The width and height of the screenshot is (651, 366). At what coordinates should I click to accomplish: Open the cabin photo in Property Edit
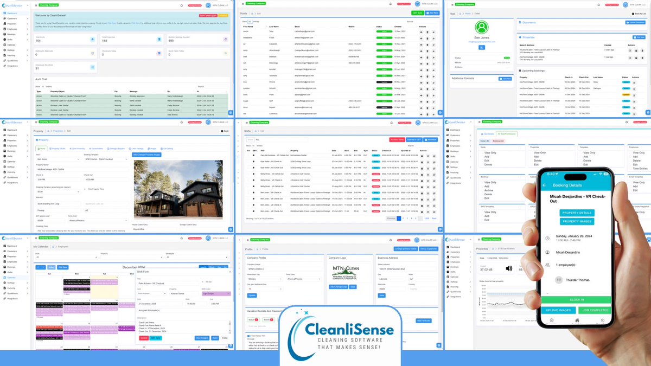[x=178, y=189]
